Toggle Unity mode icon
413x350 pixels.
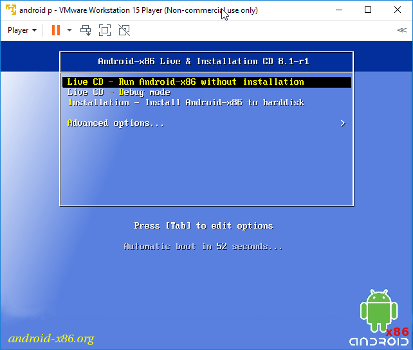click(x=124, y=30)
